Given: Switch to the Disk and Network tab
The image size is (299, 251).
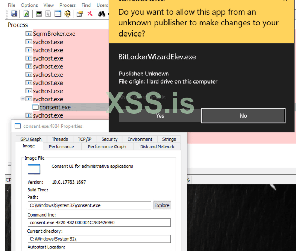Looking at the screenshot, I should (157, 147).
